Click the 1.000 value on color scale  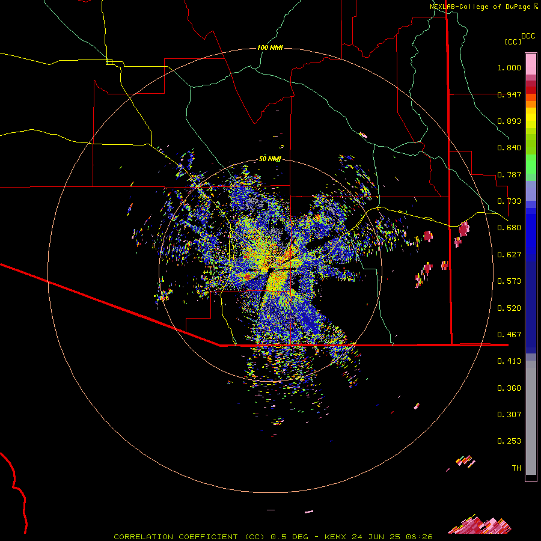pos(509,67)
